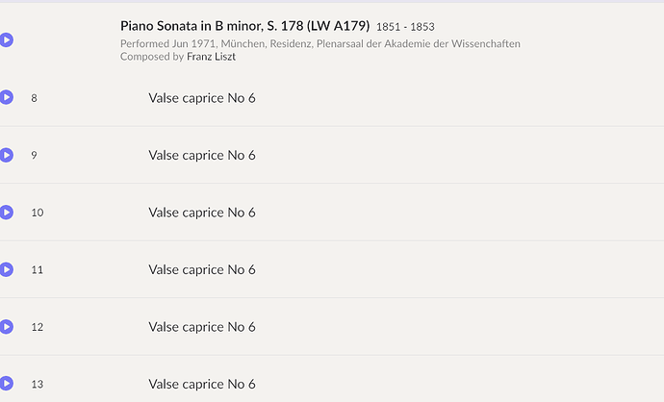Hit the play button on track 13
This screenshot has height=402, width=664.
(x=7, y=384)
